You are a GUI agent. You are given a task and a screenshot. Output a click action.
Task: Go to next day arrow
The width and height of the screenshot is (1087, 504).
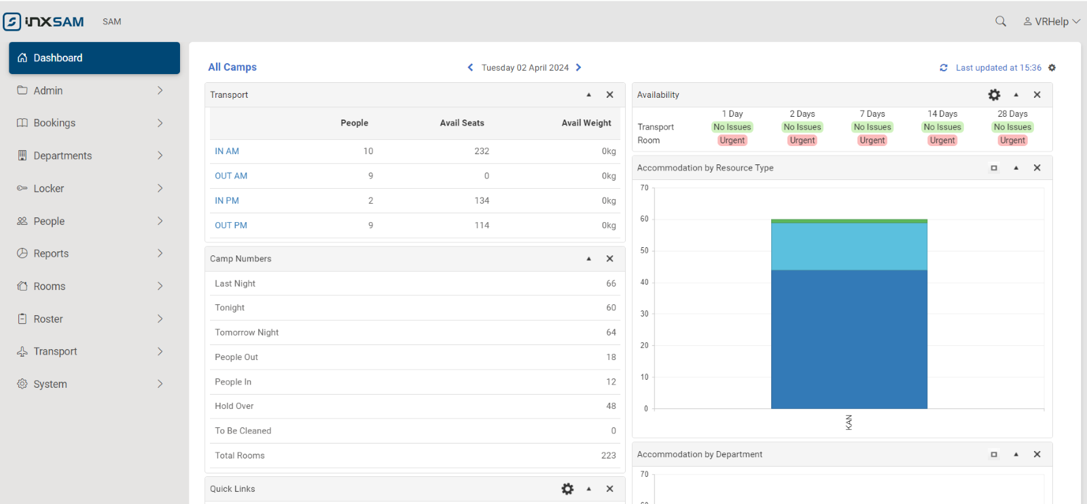579,67
